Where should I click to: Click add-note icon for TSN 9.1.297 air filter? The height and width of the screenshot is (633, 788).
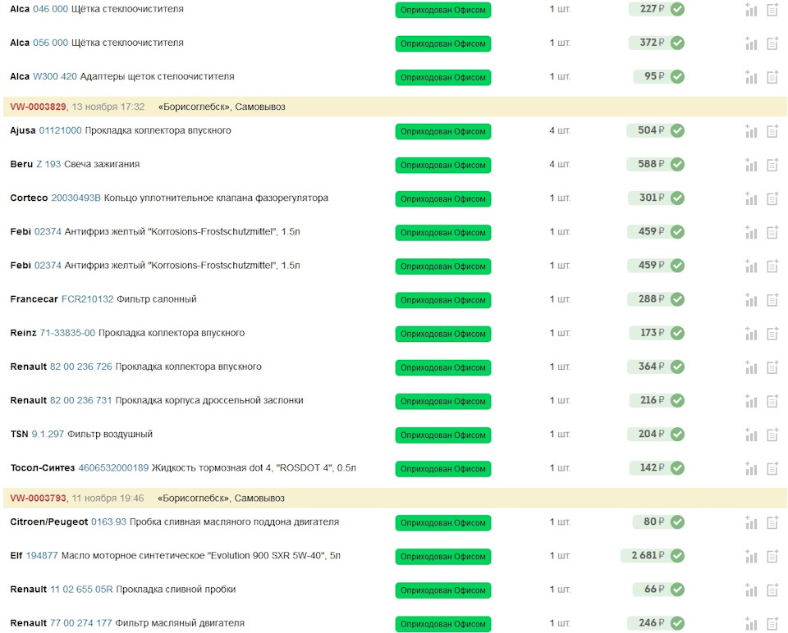click(772, 435)
